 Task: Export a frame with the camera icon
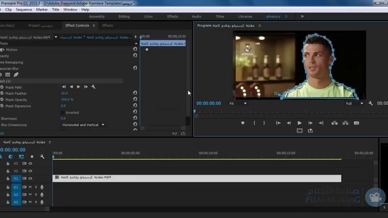click(356, 123)
